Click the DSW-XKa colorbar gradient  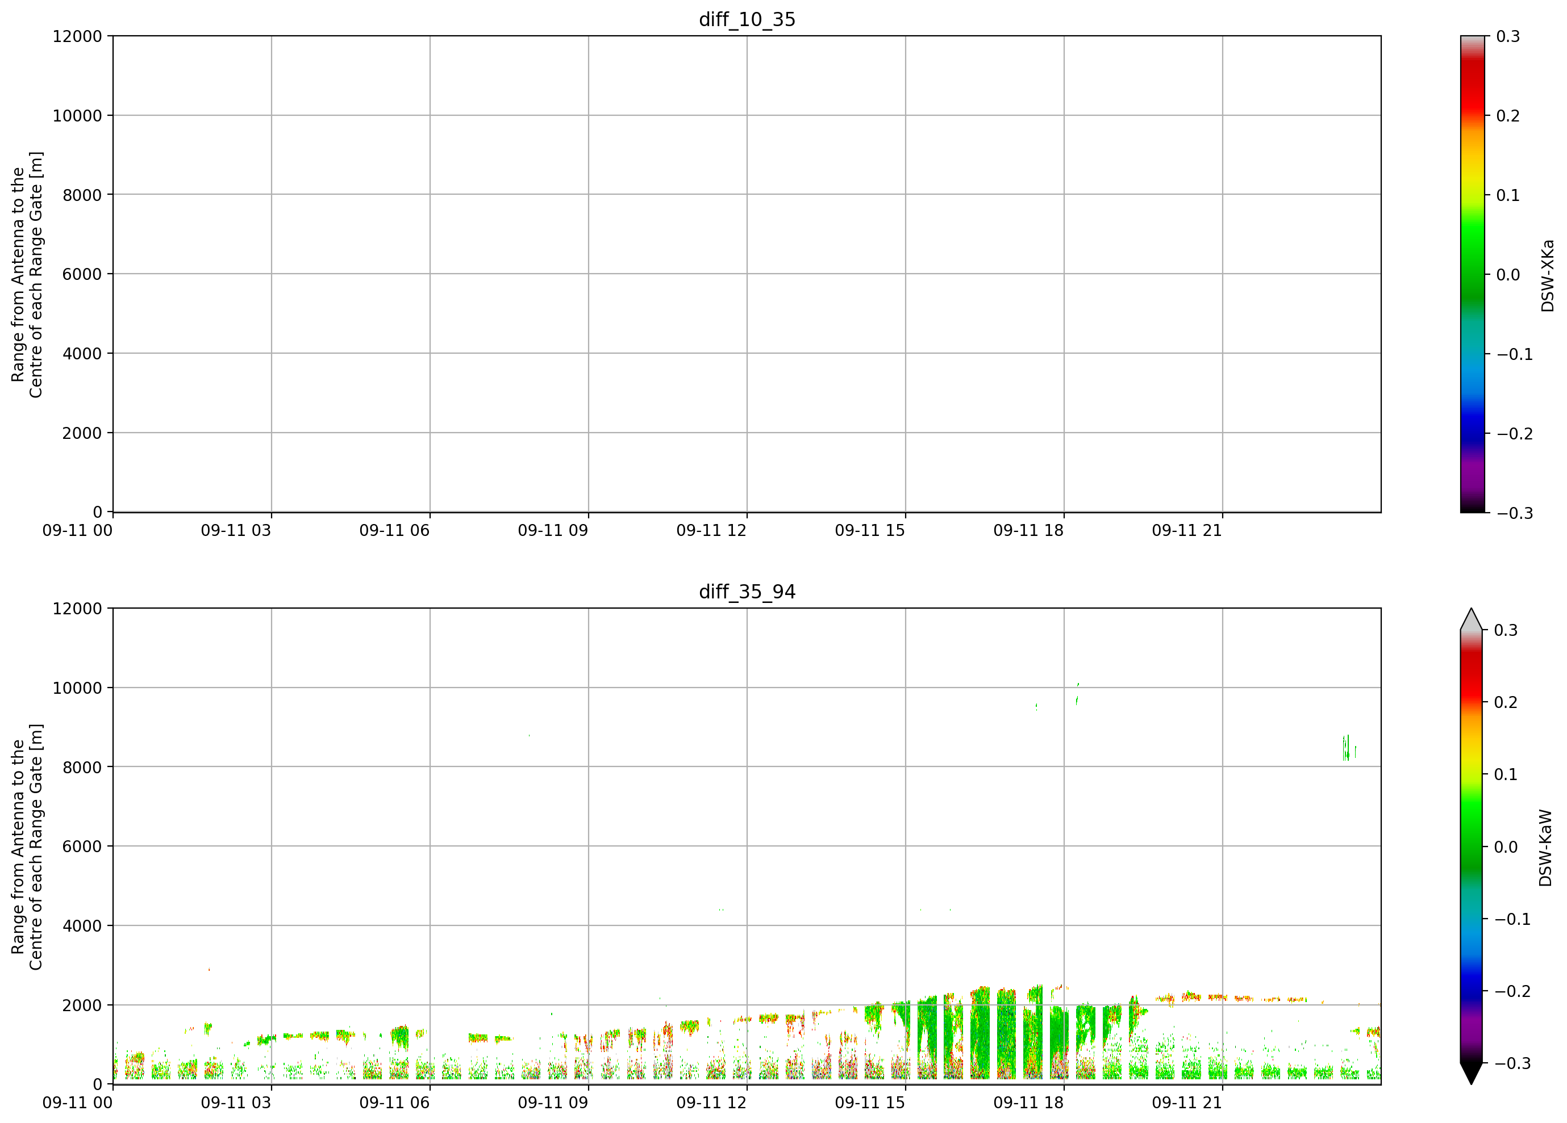(1472, 274)
